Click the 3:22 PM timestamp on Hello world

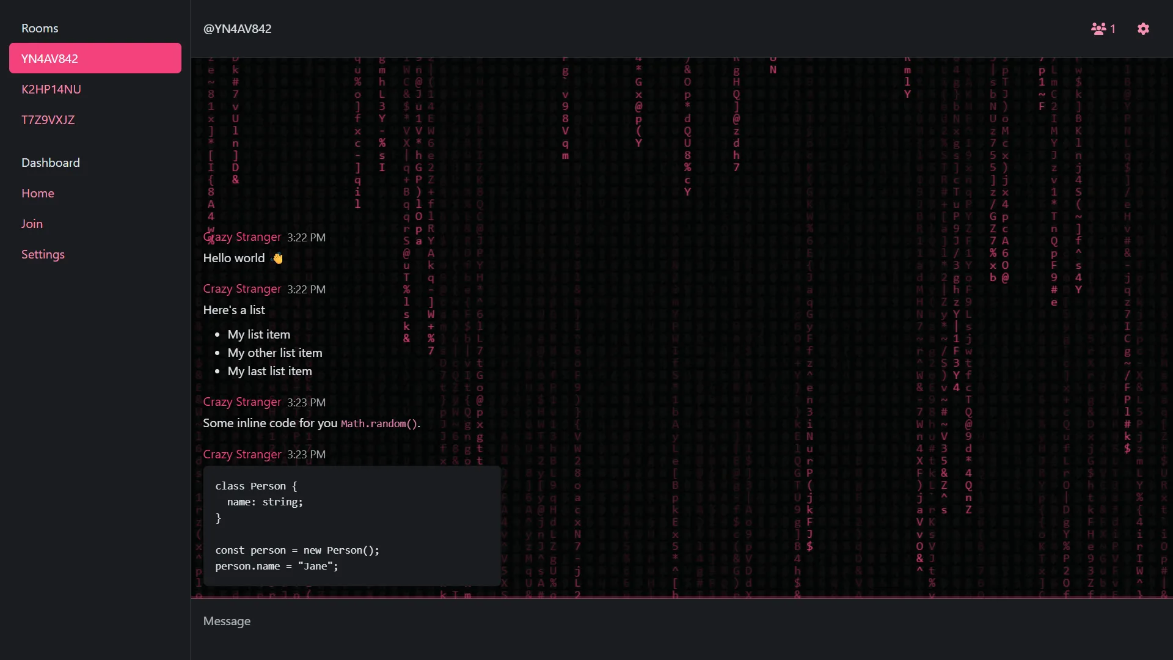(x=307, y=238)
